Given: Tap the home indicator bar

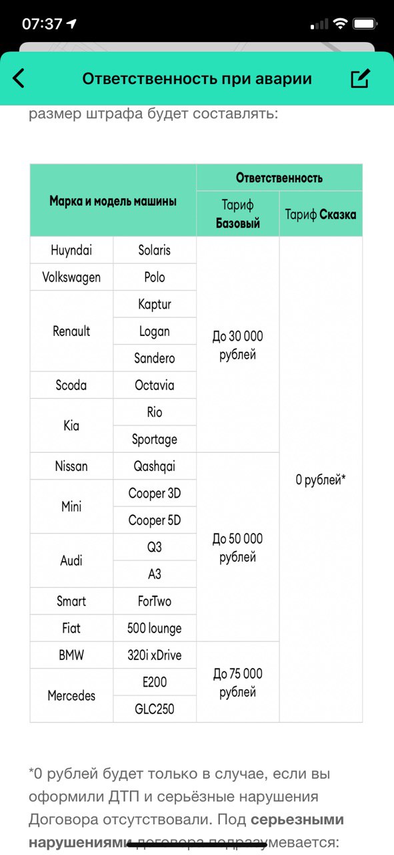Looking at the screenshot, I should pos(197,845).
